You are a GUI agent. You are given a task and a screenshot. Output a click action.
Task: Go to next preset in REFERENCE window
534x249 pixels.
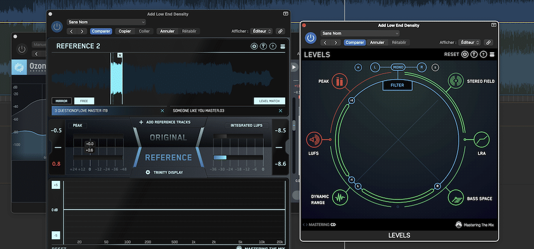coord(82,31)
